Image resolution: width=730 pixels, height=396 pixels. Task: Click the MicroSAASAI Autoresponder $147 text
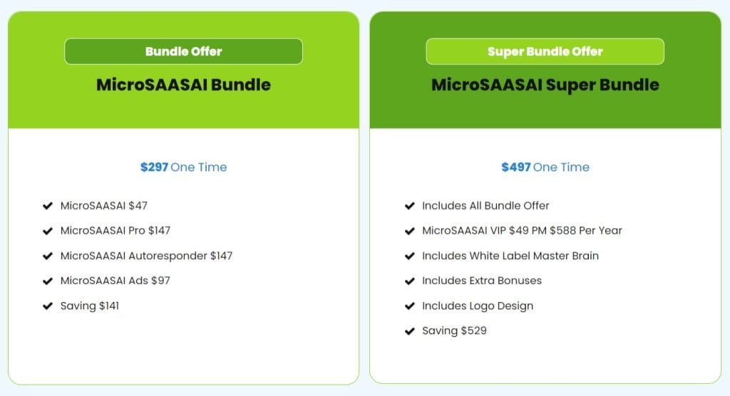[146, 256]
